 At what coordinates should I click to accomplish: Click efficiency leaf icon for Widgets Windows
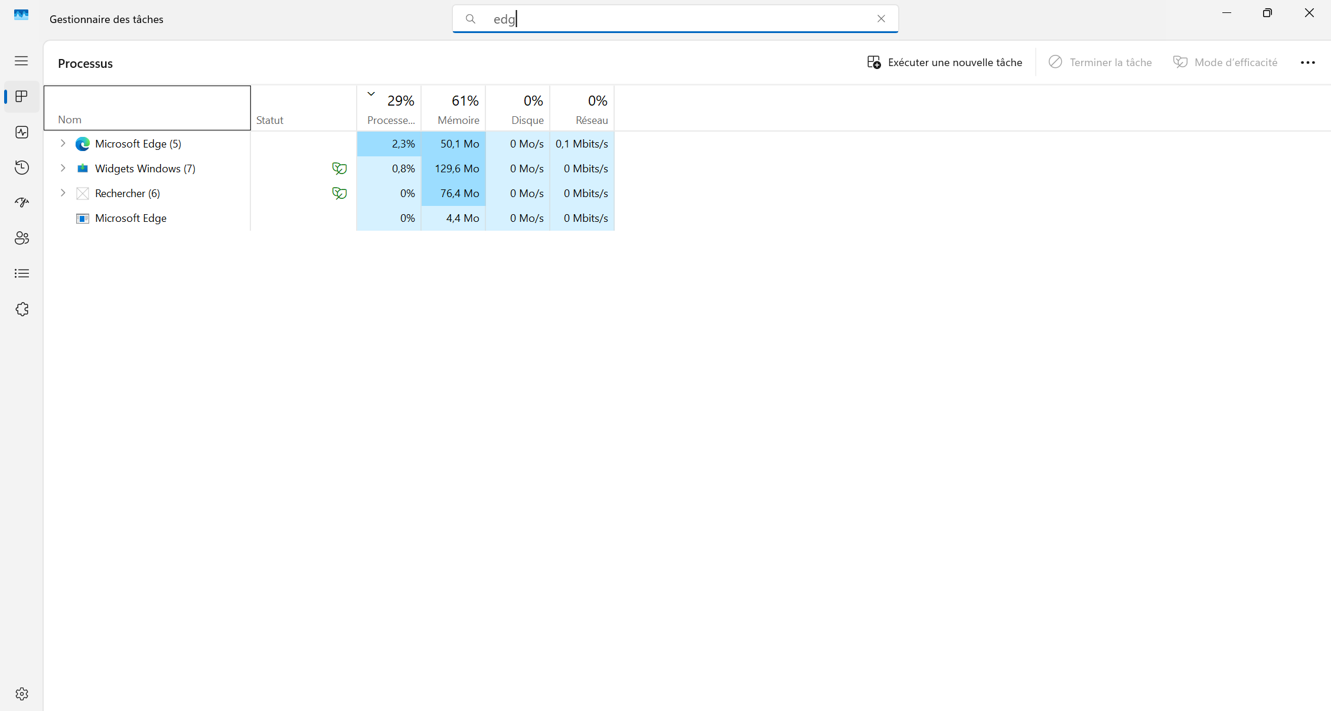(x=339, y=169)
